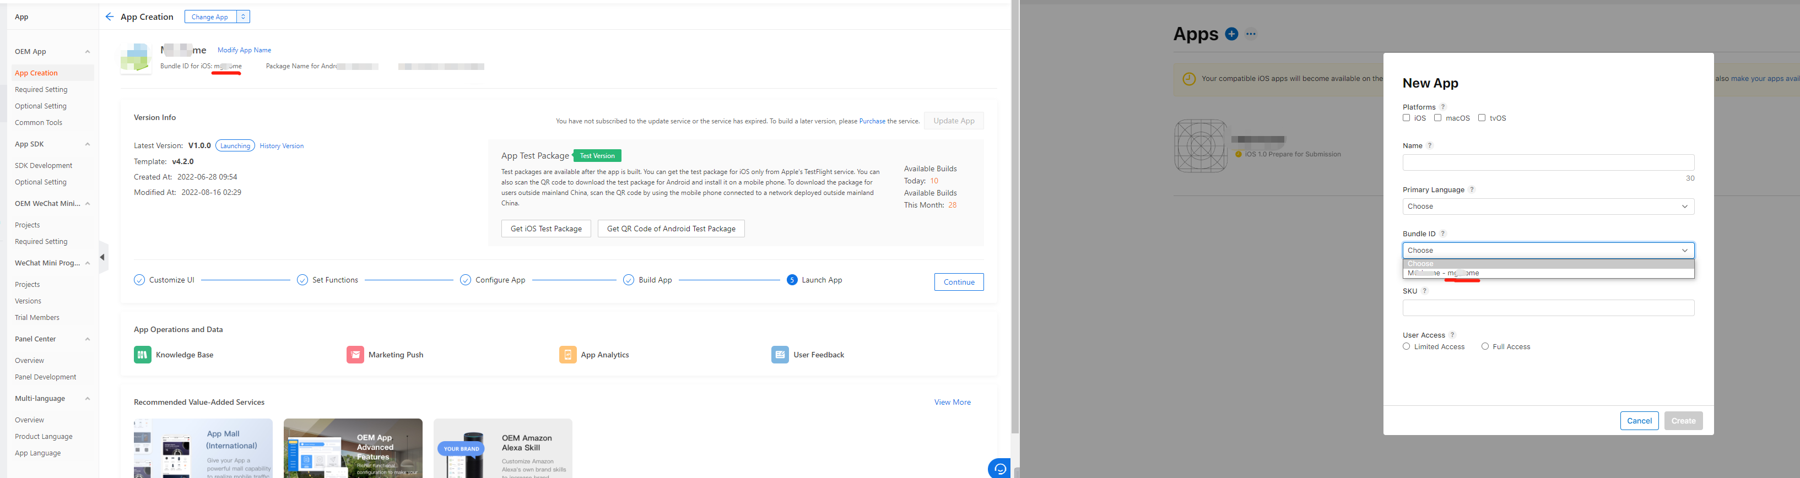The image size is (1800, 478).
Task: Check the tvOS platform checkbox
Action: coord(1482,118)
